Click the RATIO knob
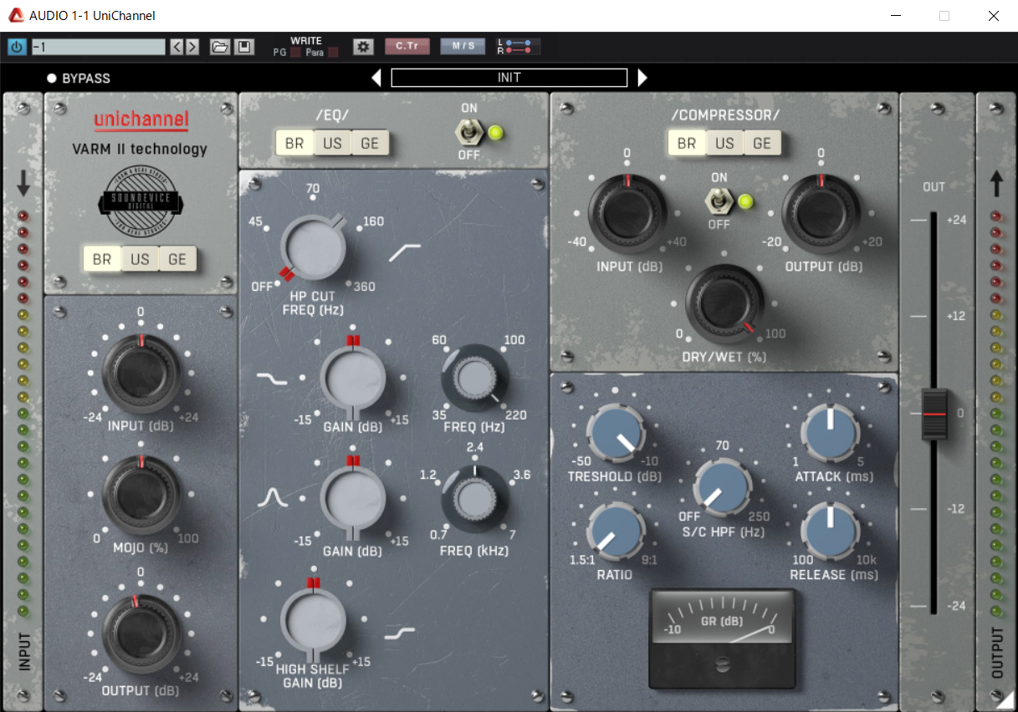Viewport: 1018px width, 712px height. pos(616,531)
